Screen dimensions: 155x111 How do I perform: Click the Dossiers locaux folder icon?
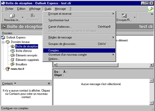[8, 42]
